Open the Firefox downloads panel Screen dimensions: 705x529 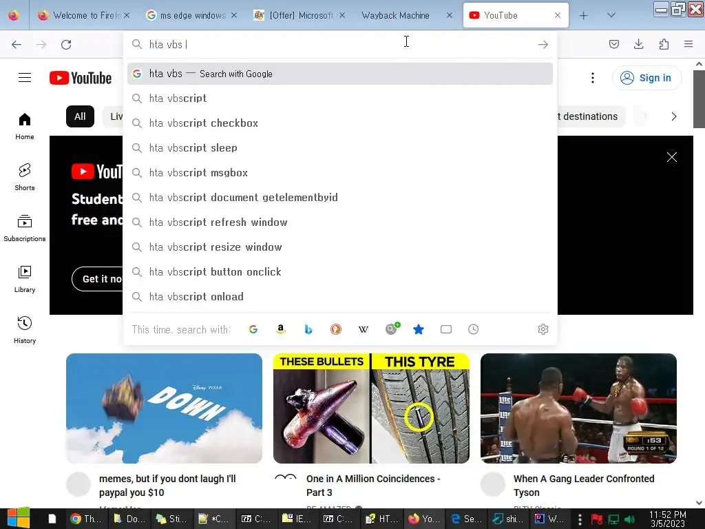(x=638, y=44)
